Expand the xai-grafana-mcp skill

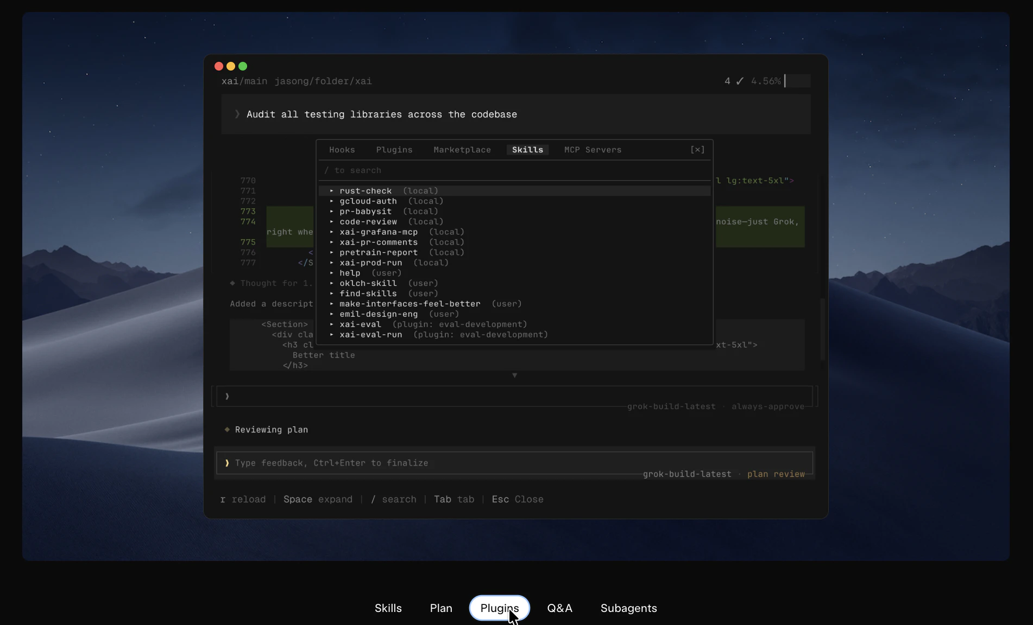tap(514, 232)
